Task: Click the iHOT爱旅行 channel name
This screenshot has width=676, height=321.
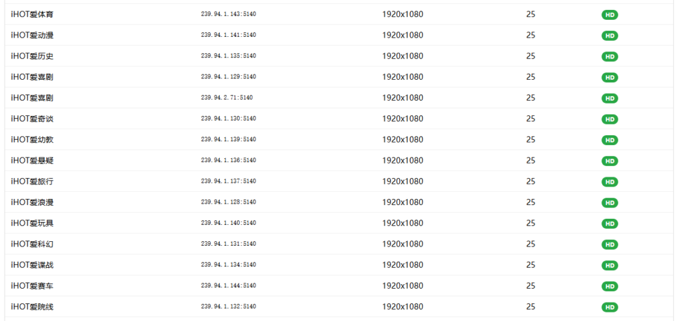Action: point(32,181)
